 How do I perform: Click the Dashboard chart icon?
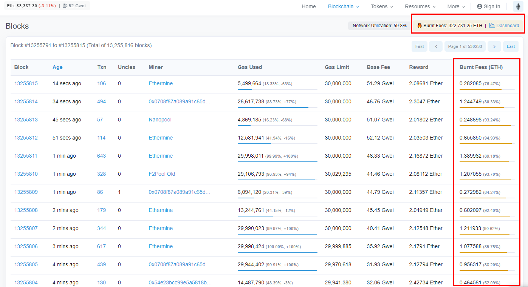coord(492,26)
